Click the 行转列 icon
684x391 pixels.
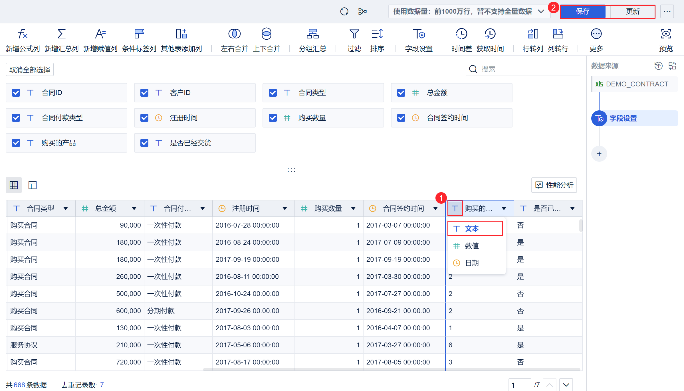532,34
